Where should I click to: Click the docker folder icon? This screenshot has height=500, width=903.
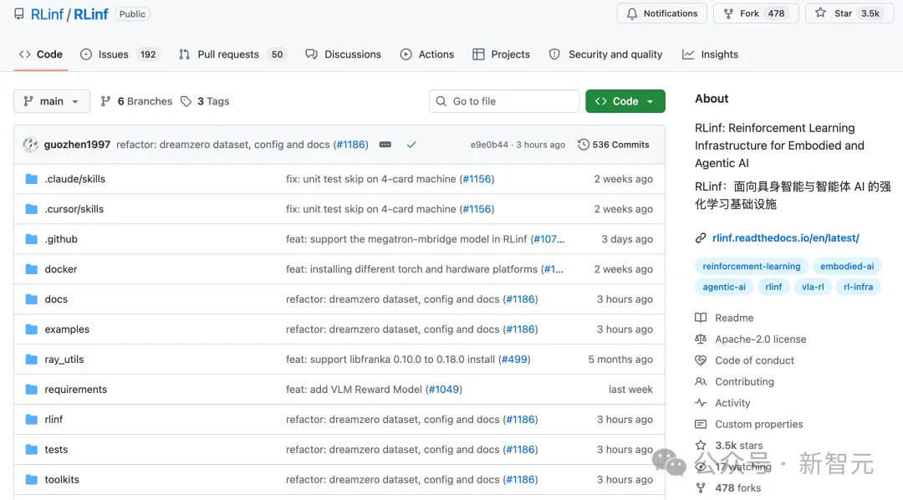(x=32, y=269)
